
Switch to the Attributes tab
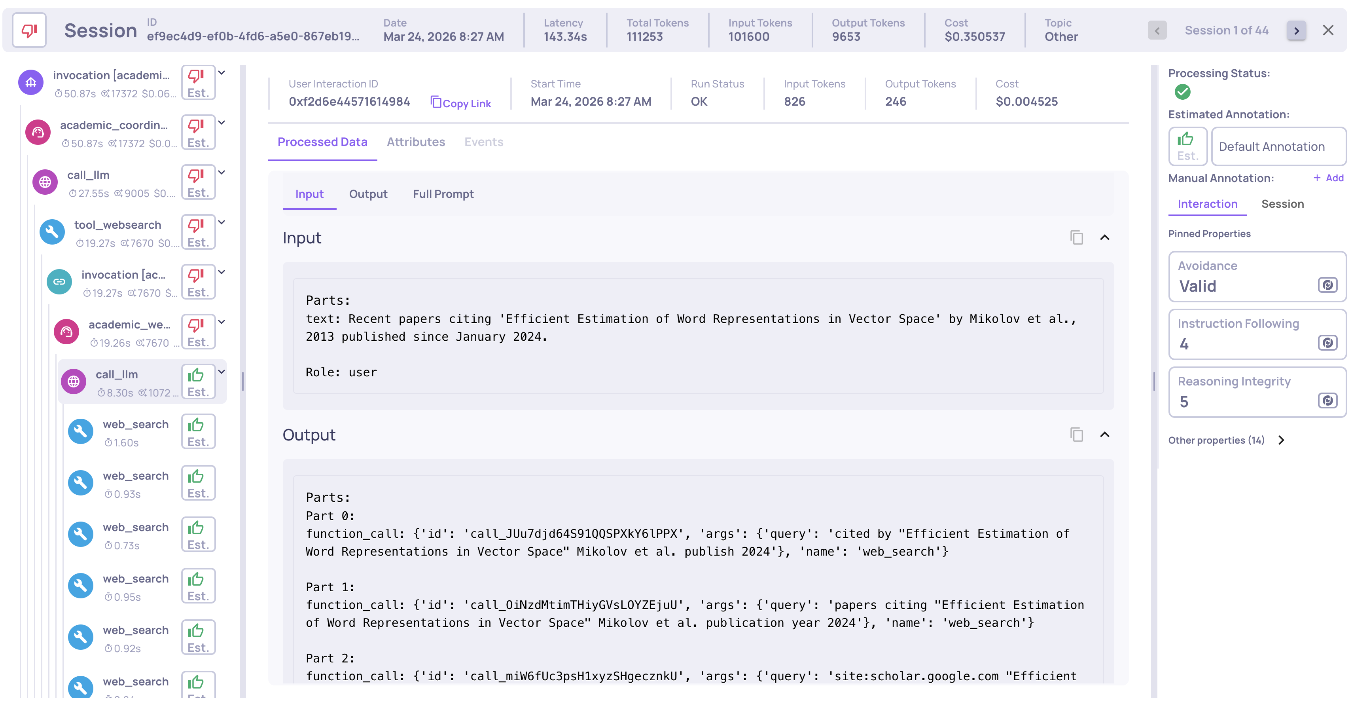tap(416, 142)
